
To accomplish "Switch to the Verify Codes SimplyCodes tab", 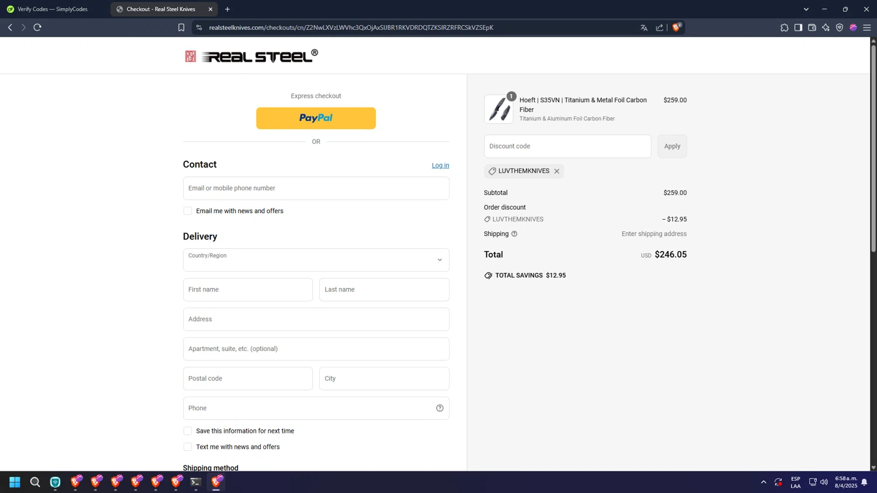I will pos(53,9).
